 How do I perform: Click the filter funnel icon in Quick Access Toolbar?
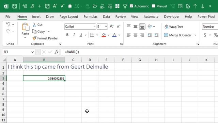point(125,6)
